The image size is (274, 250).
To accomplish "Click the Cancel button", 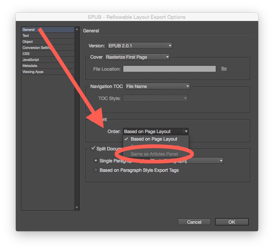I will click(x=194, y=222).
